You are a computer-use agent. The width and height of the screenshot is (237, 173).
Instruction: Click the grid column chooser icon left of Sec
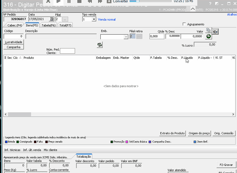[x=5, y=57]
